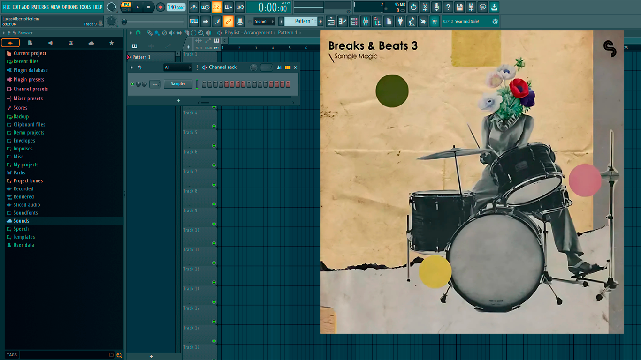This screenshot has width=641, height=360.
Task: Select the browser All tab icon
Action: 10,43
